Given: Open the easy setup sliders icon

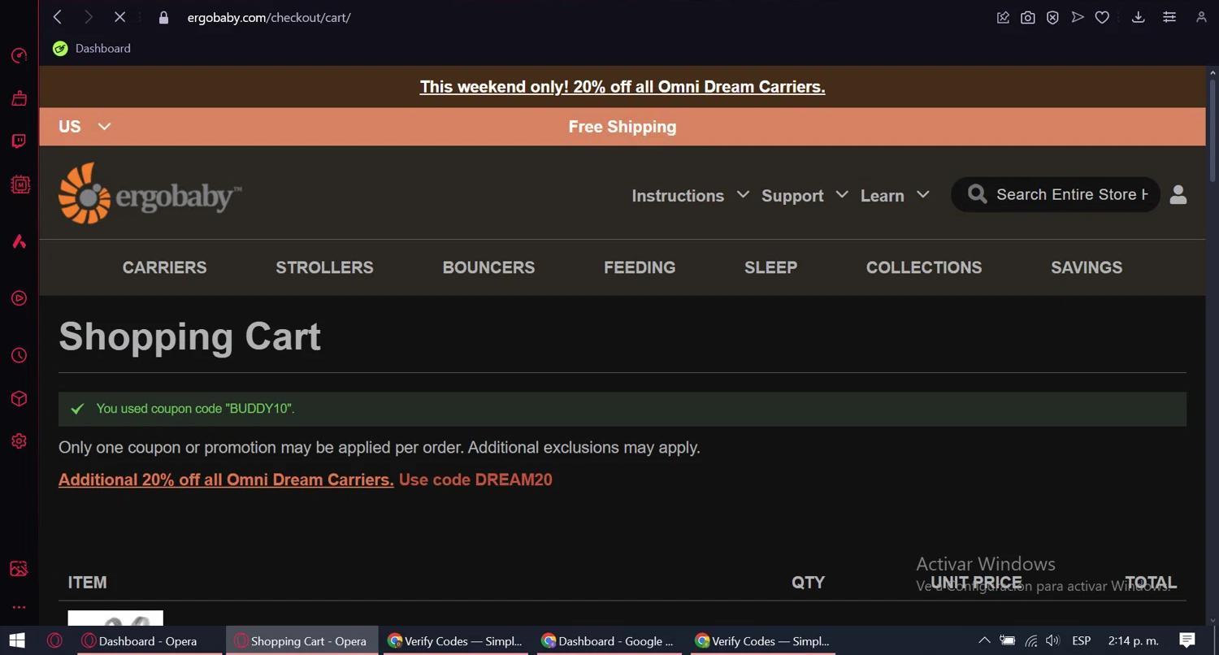Looking at the screenshot, I should (1169, 17).
